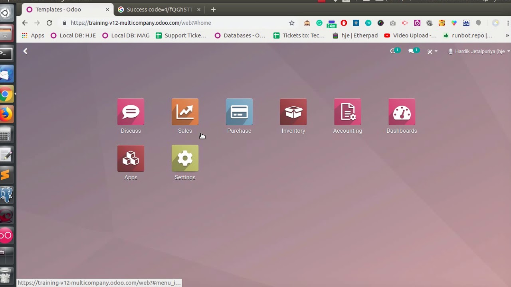Open the Support Ticke... bookmark

tap(181, 35)
